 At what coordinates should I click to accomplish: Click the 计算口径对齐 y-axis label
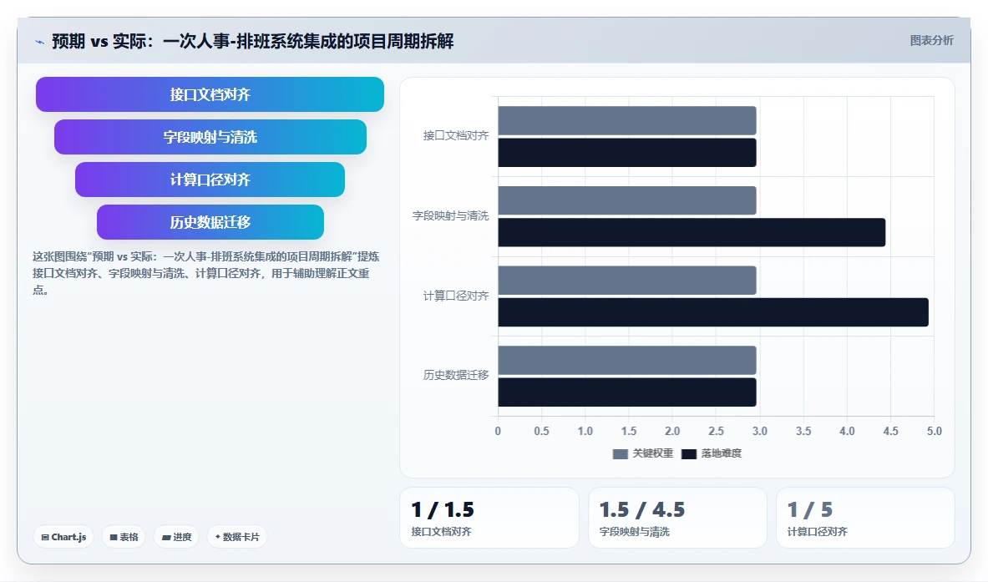[455, 296]
